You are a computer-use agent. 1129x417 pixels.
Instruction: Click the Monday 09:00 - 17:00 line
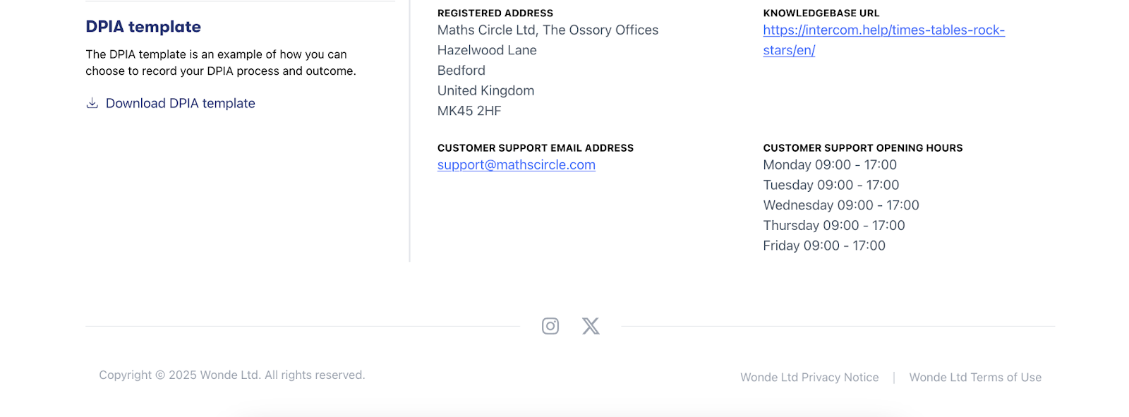tap(829, 165)
